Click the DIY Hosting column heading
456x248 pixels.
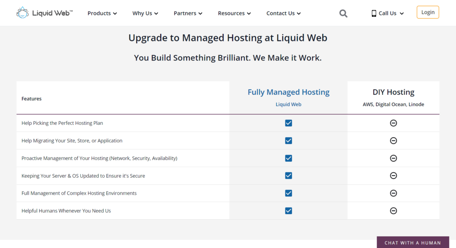pyautogui.click(x=394, y=92)
